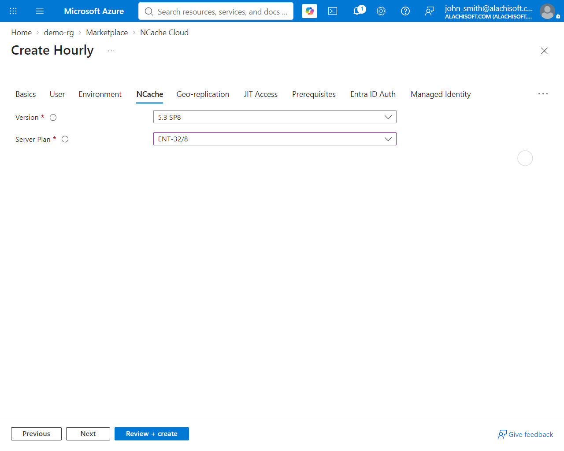Open the Give feedback link
This screenshot has height=451, width=564.
click(525, 434)
